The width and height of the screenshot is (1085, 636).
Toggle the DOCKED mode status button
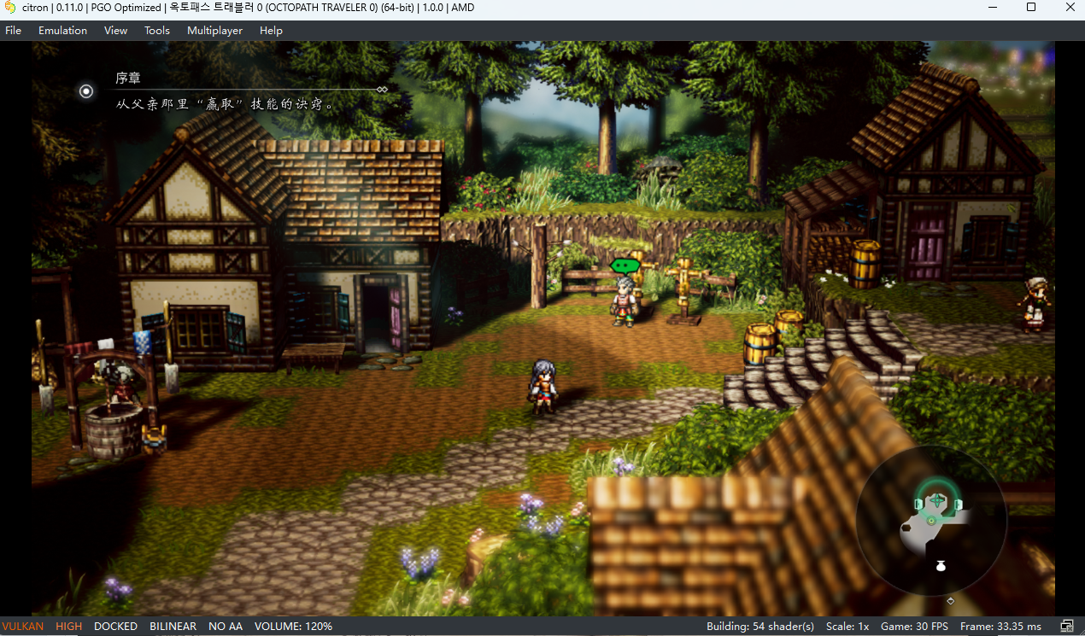coord(115,627)
